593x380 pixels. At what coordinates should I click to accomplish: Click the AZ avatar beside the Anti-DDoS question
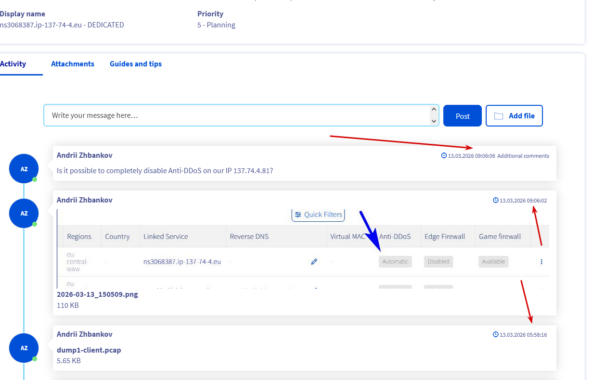[x=24, y=168]
